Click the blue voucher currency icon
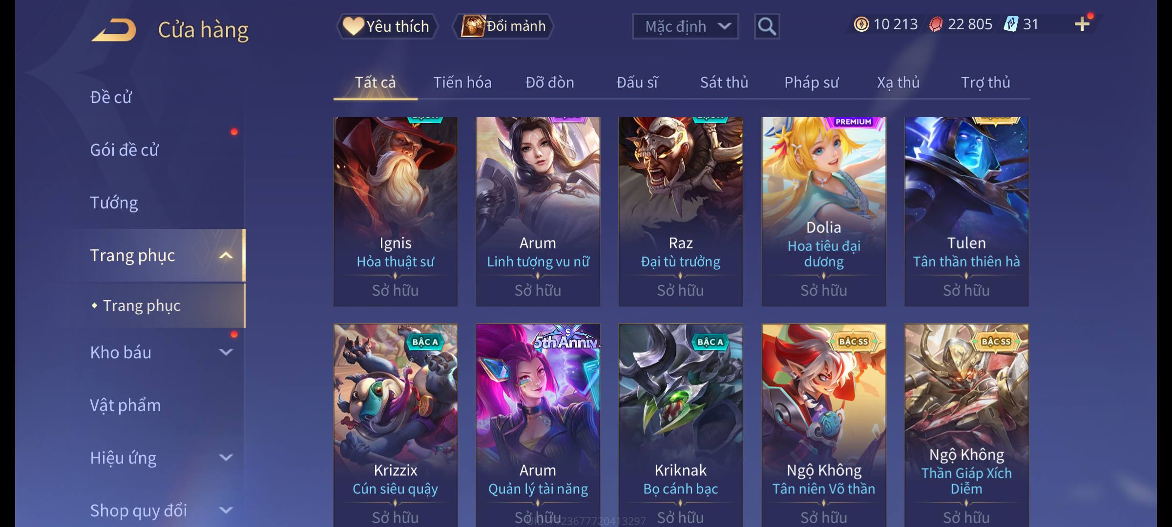1172x527 pixels. coord(1011,24)
